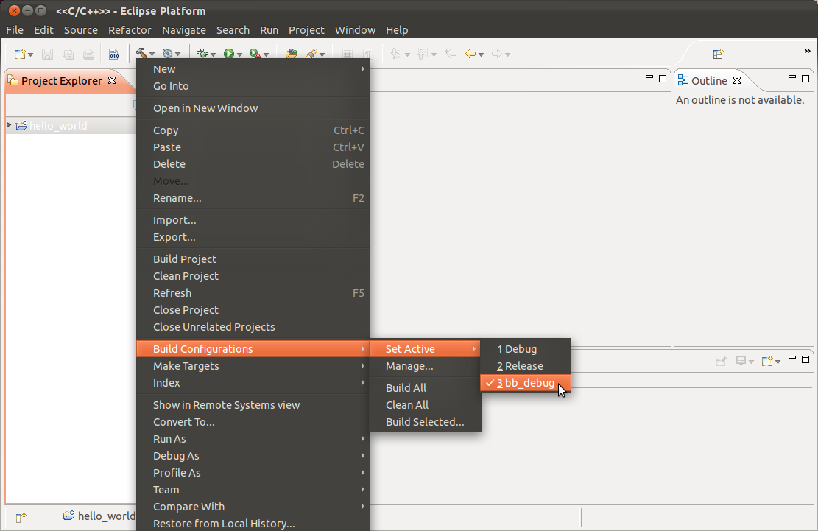Open the Debug launch dropdown arrow
Image resolution: width=818 pixels, height=531 pixels.
pyautogui.click(x=213, y=54)
